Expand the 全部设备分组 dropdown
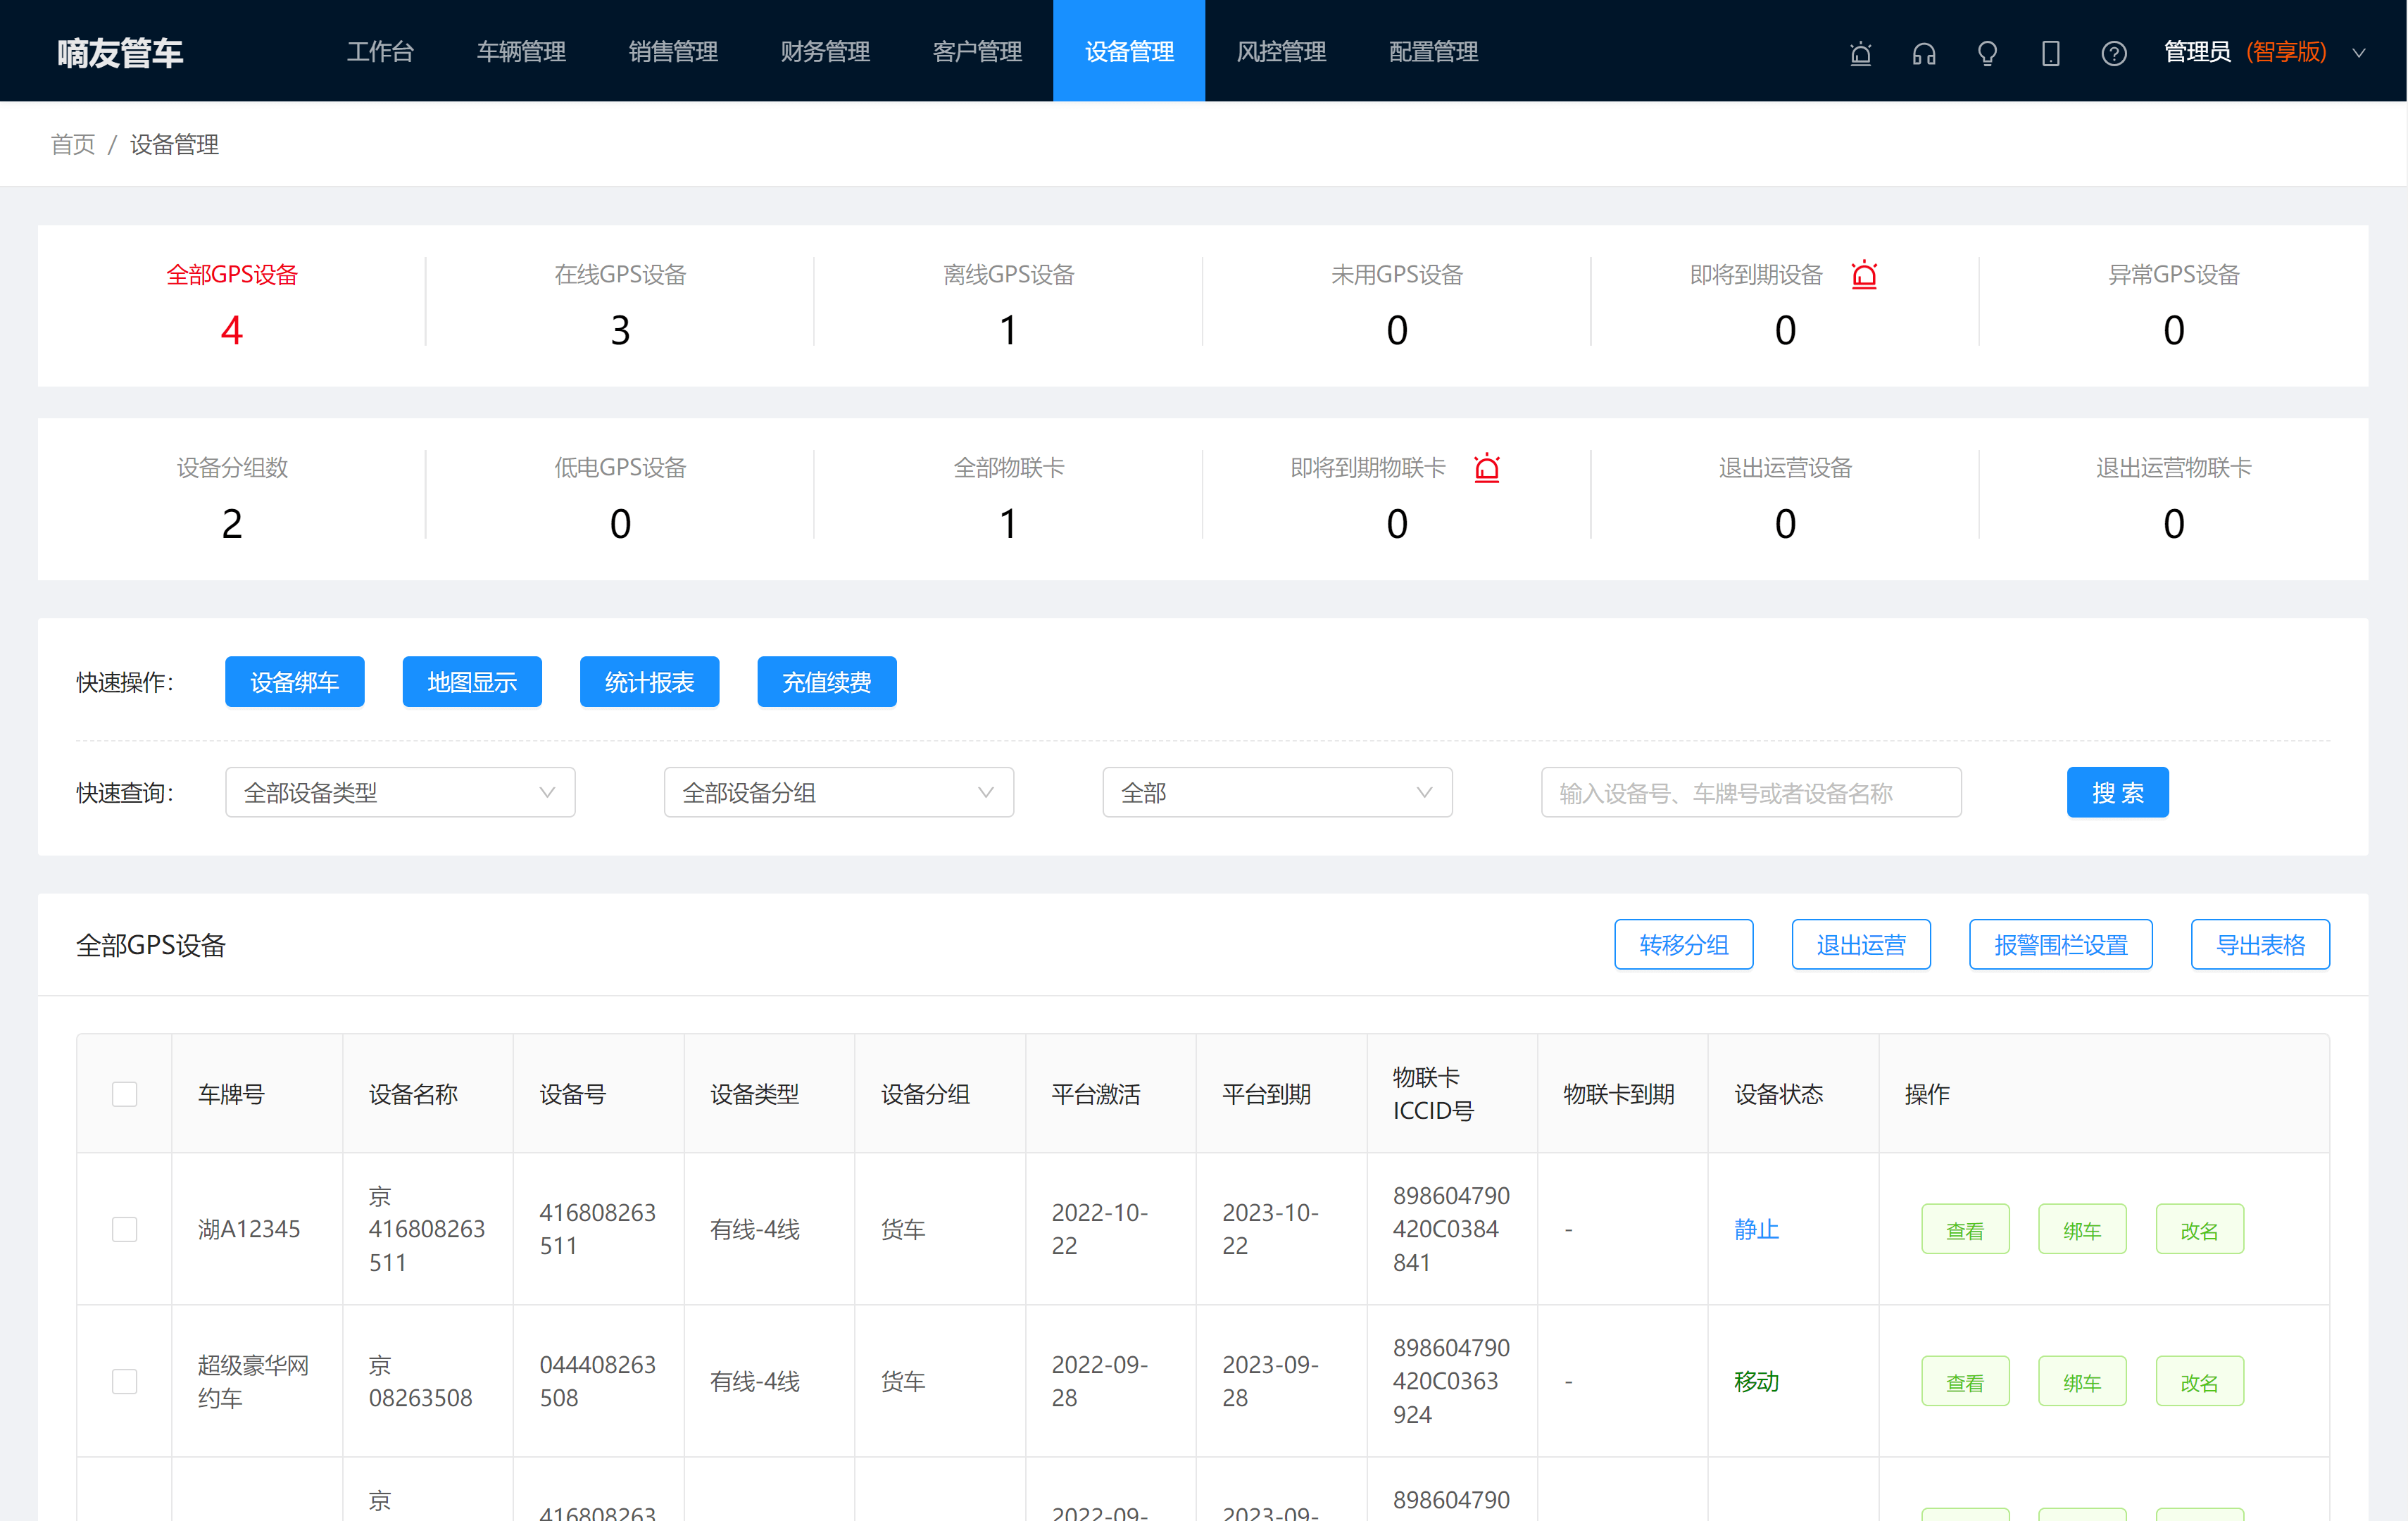 [x=839, y=793]
